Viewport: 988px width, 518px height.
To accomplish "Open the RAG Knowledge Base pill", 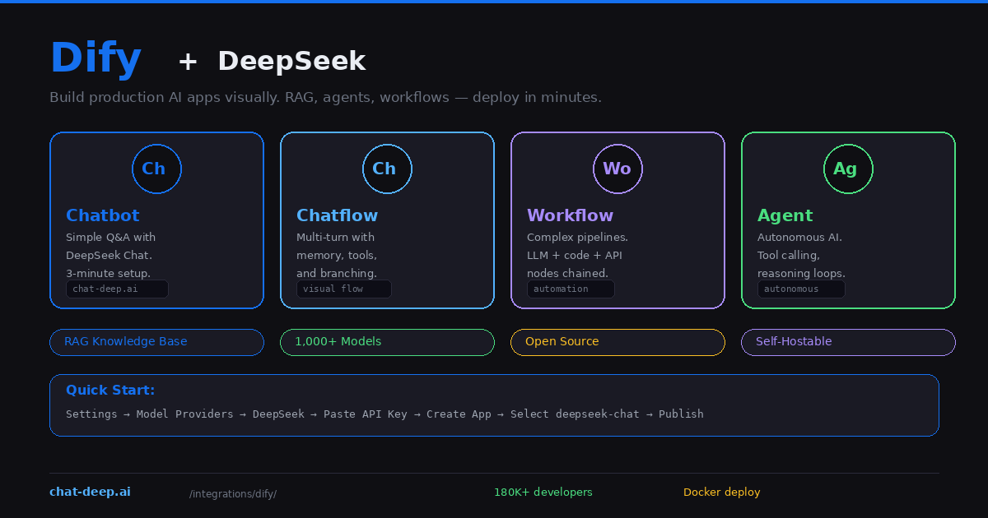I will (156, 342).
